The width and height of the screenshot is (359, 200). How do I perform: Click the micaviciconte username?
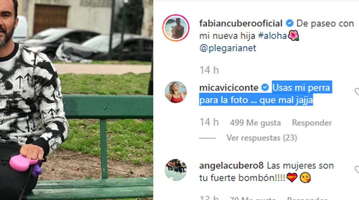pos(228,88)
